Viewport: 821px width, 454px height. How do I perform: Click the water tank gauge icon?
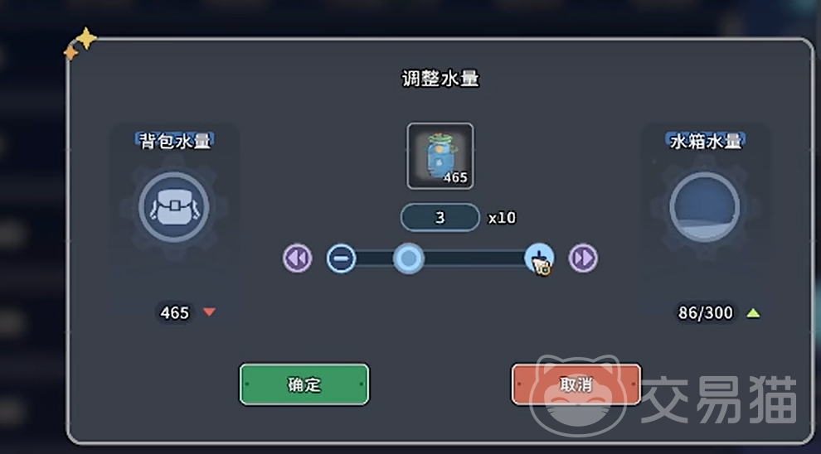click(704, 207)
